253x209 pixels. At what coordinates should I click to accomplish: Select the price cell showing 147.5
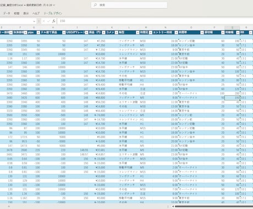click(x=20, y=146)
